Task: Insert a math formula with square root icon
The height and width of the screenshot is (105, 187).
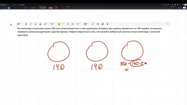Action: (93, 24)
